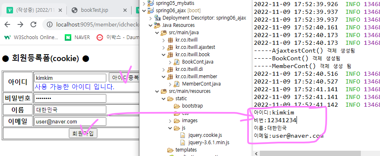Select kr.co.itwill.ajaxtest package icon
This screenshot has width=380, height=156.
tap(171, 47)
